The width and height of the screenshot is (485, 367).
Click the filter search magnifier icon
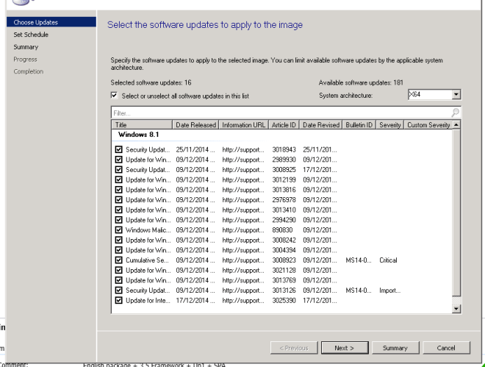pos(456,113)
